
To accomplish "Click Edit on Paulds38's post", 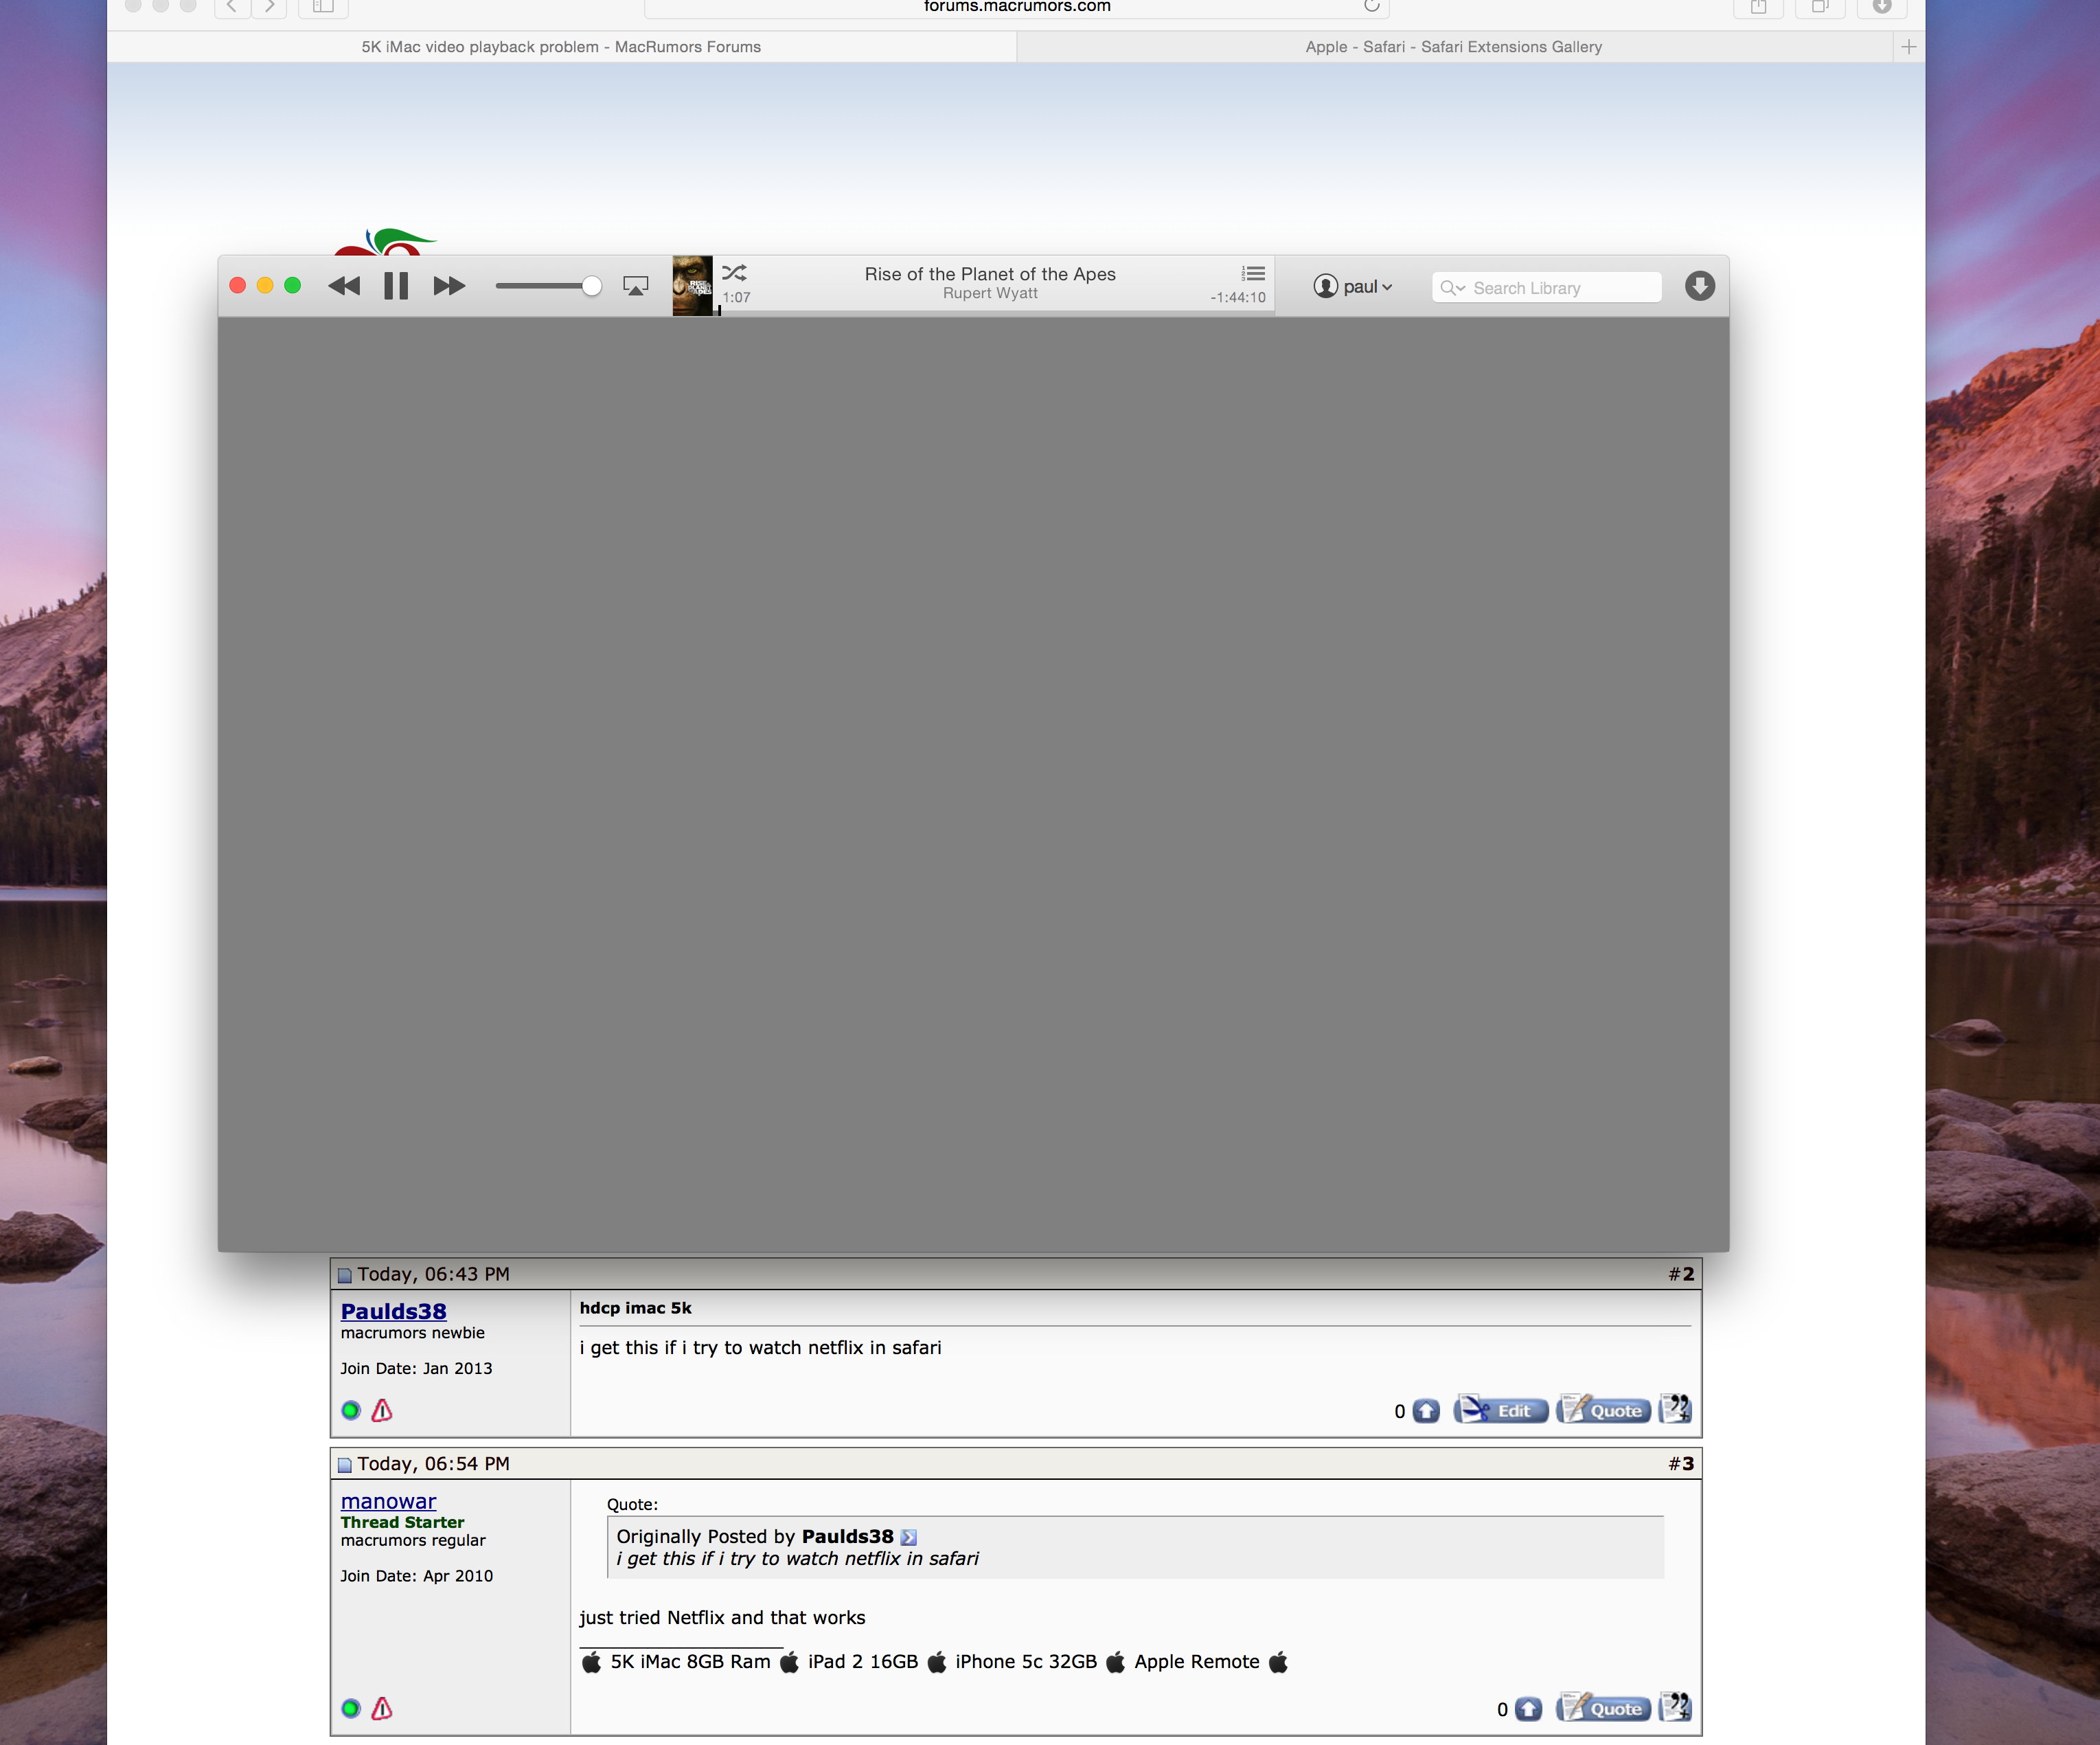I will pos(1500,1410).
